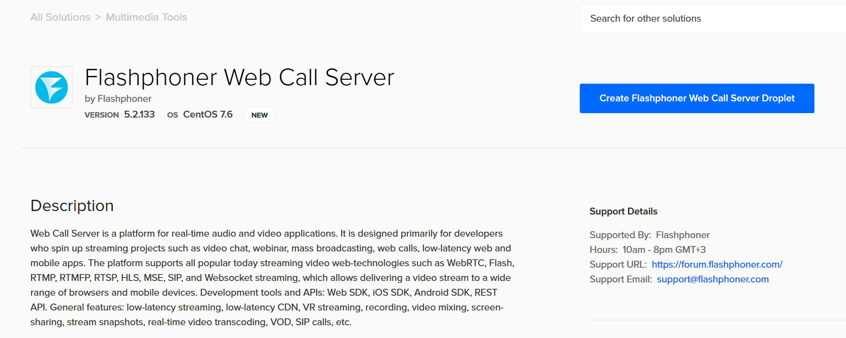Viewport: 846px width, 338px height.
Task: Open the All Solutions breadcrumb
Action: pyautogui.click(x=60, y=17)
